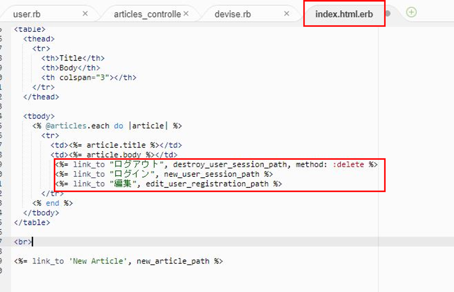Click the edit_user_registration_path link_to line

[169, 184]
